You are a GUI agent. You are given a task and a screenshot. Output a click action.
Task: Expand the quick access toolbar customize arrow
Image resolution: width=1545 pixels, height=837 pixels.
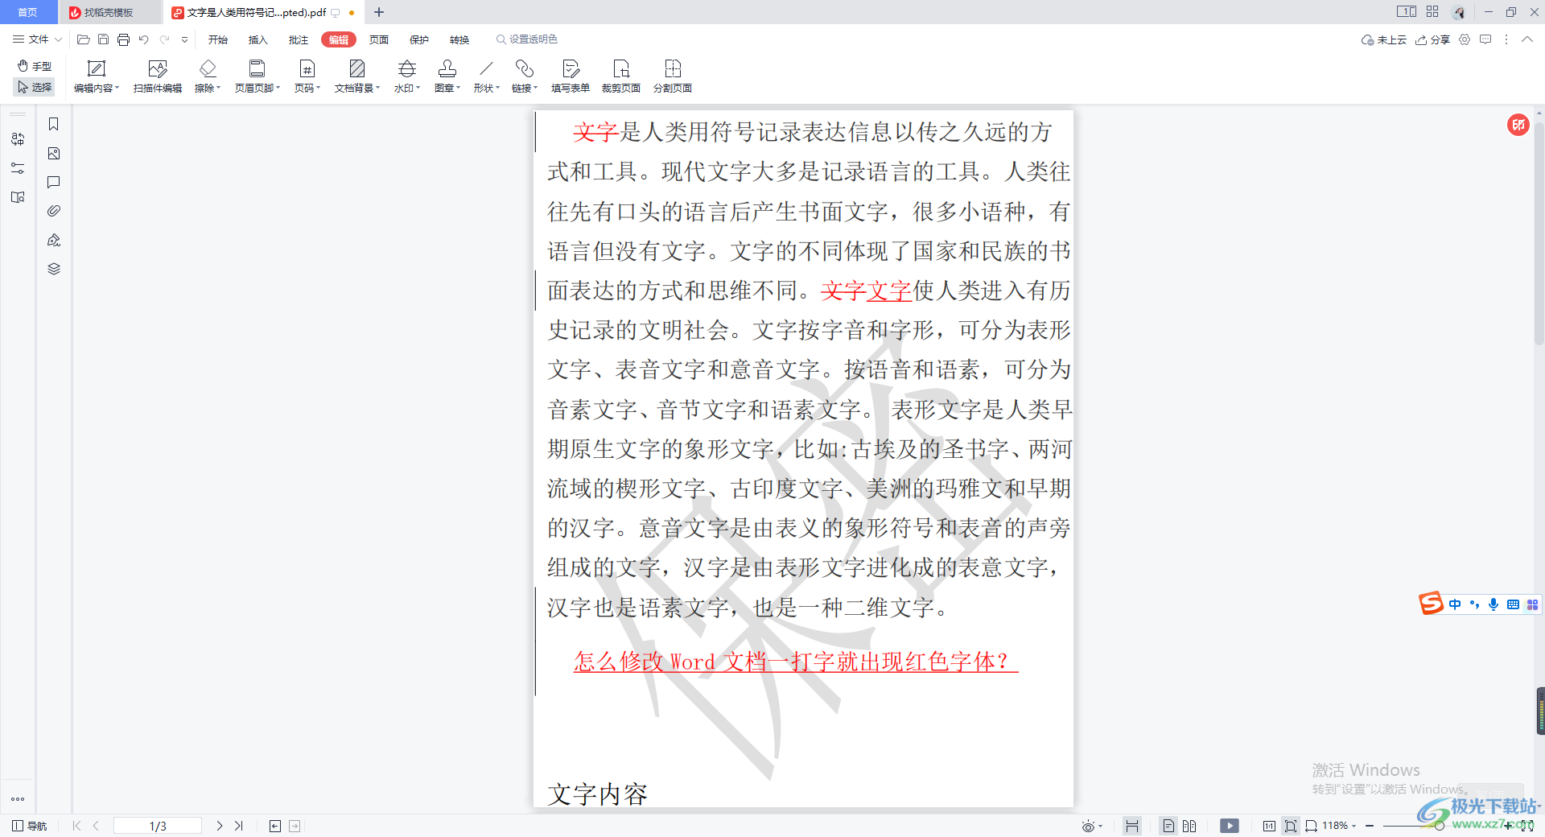[184, 39]
